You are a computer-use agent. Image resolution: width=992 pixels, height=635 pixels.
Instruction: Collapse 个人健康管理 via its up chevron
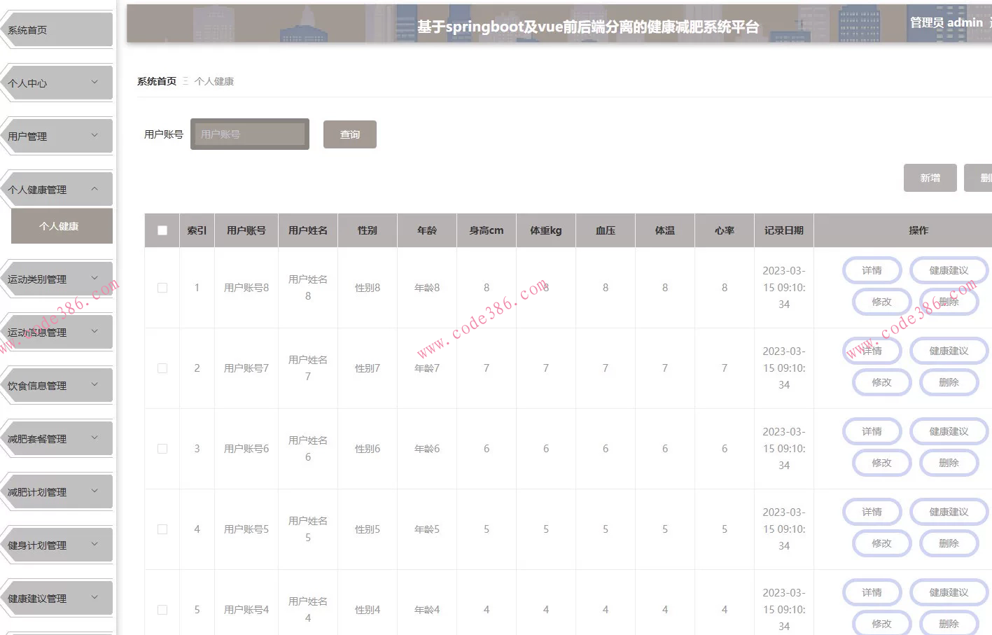click(95, 188)
